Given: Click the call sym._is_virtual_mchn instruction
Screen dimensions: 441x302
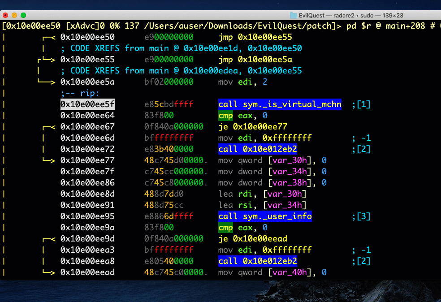Looking at the screenshot, I should 280,104.
